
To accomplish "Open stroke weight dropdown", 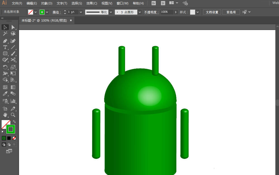I will [81, 12].
